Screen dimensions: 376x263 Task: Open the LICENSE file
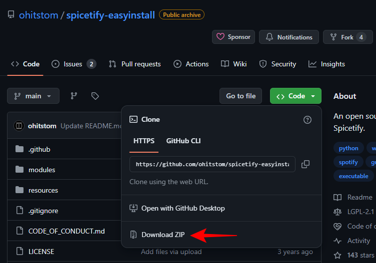click(x=41, y=252)
